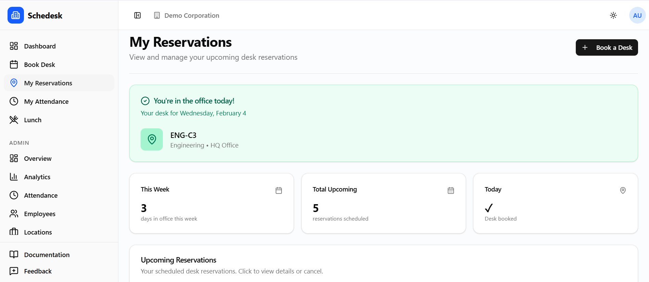Open Analytics via the bar chart icon
649x282 pixels.
pyautogui.click(x=14, y=177)
